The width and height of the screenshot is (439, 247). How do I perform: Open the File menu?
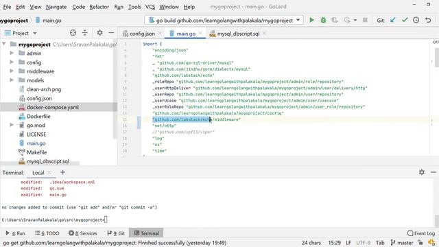pos(7,7)
